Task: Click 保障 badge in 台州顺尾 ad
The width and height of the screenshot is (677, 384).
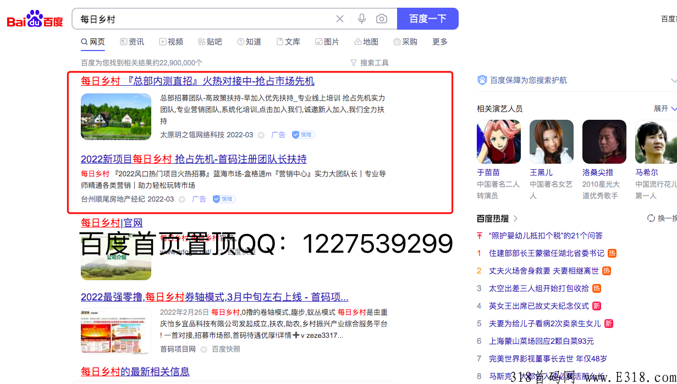Action: (224, 199)
